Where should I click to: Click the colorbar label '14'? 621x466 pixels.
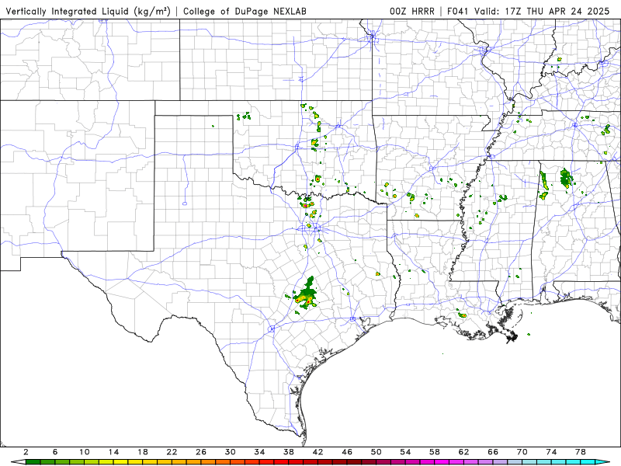[113, 452]
